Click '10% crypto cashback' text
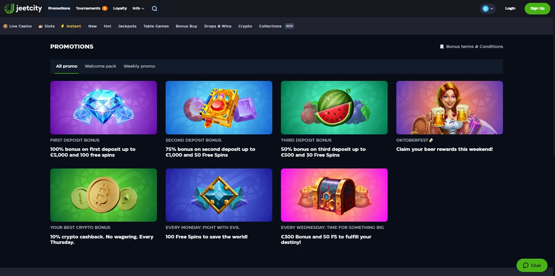 coord(102,240)
